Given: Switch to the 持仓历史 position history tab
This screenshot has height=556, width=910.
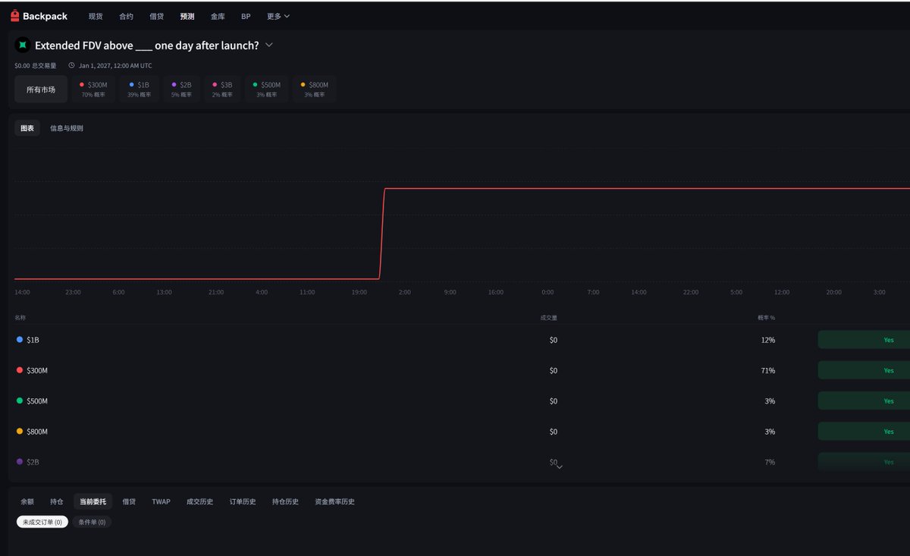Looking at the screenshot, I should tap(286, 501).
